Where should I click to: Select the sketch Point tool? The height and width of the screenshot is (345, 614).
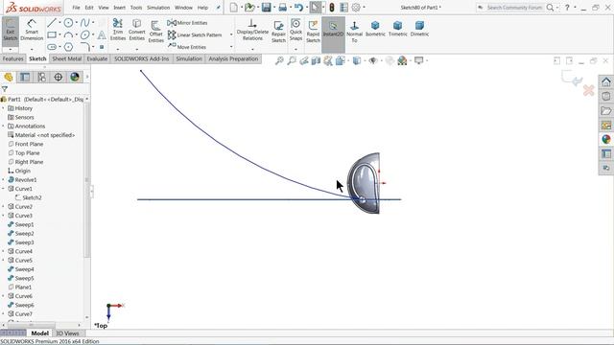(102, 47)
